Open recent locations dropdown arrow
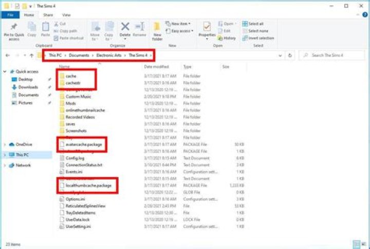The image size is (370, 249). pyautogui.click(x=25, y=55)
